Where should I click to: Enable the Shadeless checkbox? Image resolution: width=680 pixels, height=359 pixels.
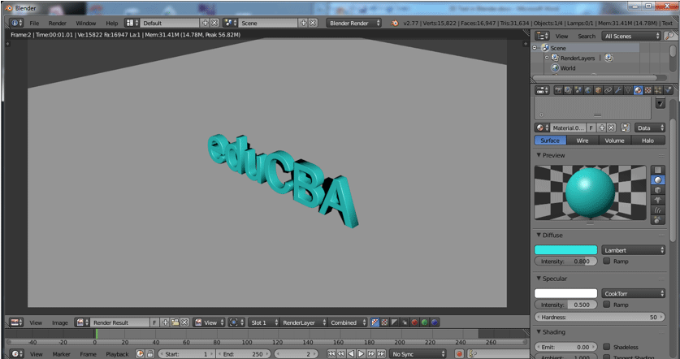click(x=607, y=347)
